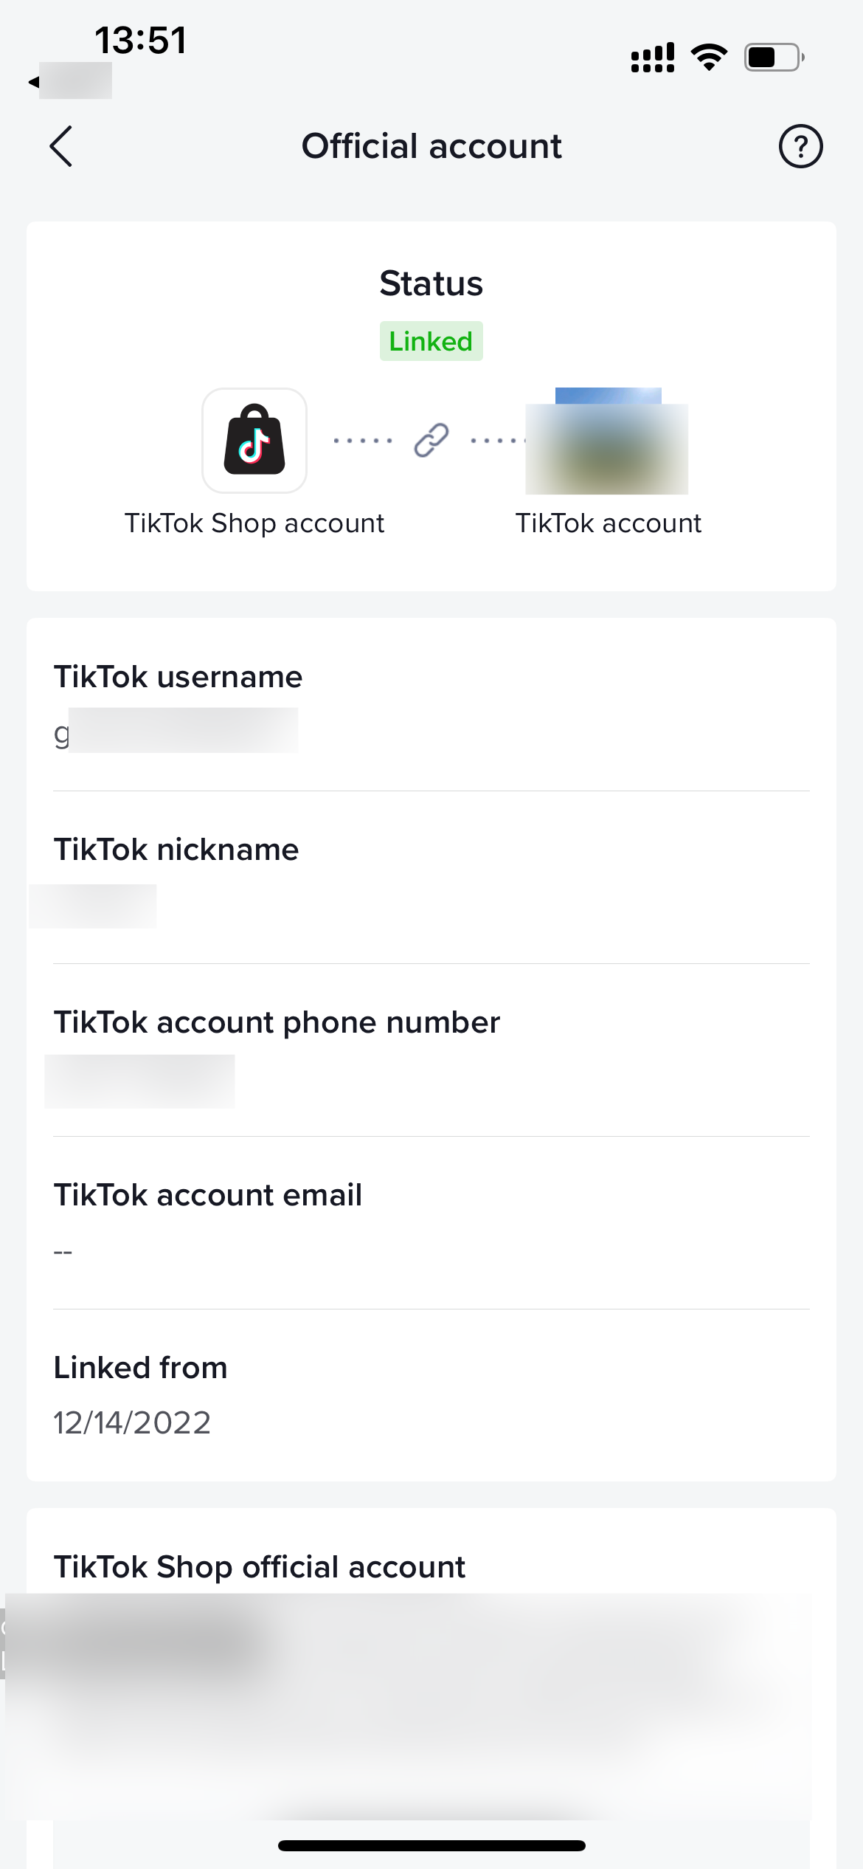
Task: Select the TikTok account email row
Action: (x=431, y=1223)
